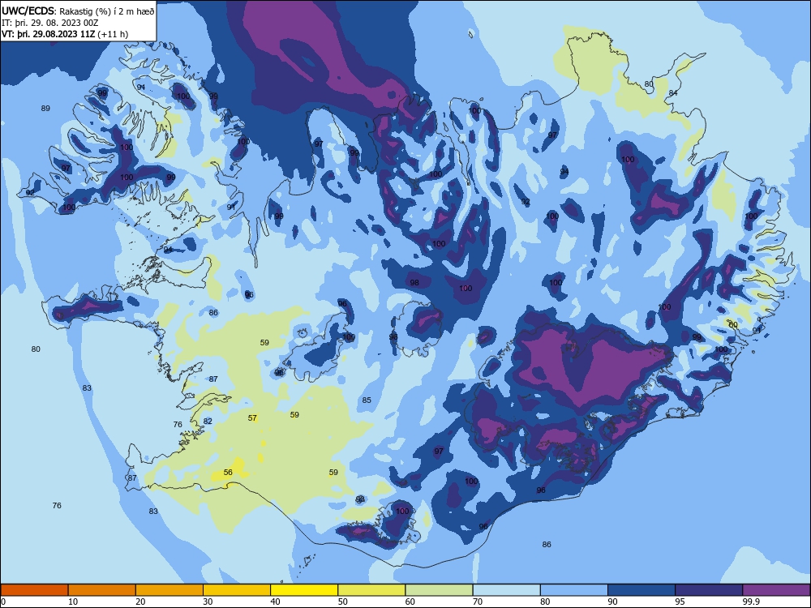Click the orange 10–20 legend swatch
811x608 pixels.
pos(102,590)
